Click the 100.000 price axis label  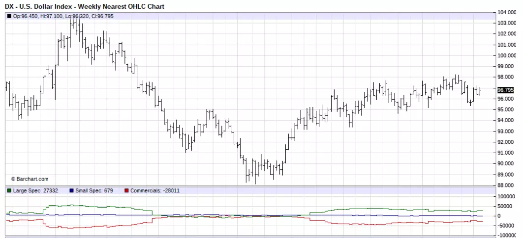tap(507, 55)
